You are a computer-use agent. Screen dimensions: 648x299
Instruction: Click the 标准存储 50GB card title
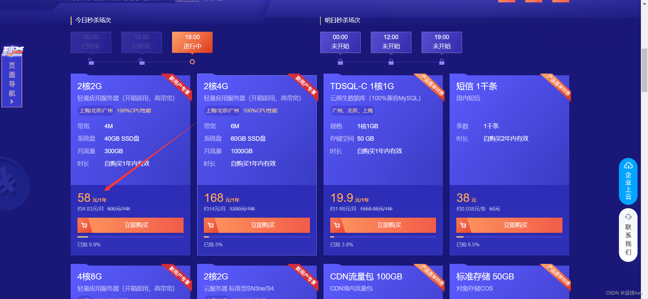pyautogui.click(x=485, y=277)
